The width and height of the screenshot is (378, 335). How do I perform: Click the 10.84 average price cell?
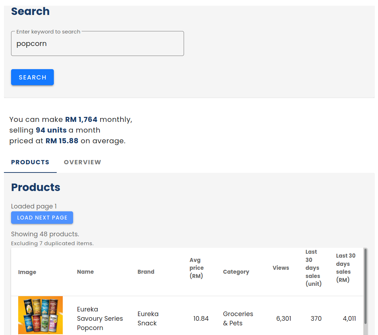[201, 319]
